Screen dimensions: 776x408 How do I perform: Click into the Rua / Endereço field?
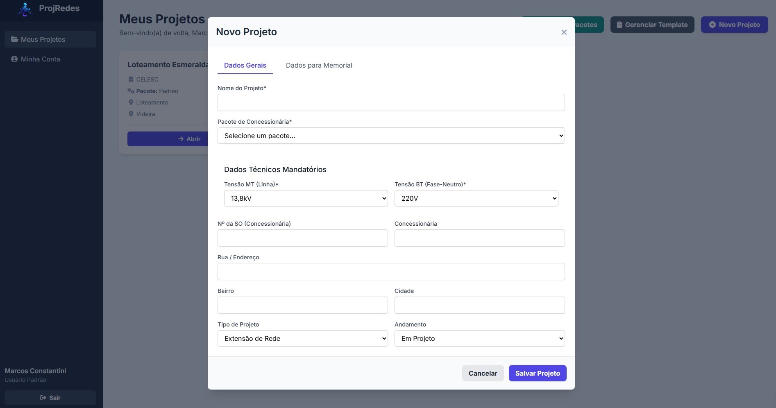click(x=391, y=272)
